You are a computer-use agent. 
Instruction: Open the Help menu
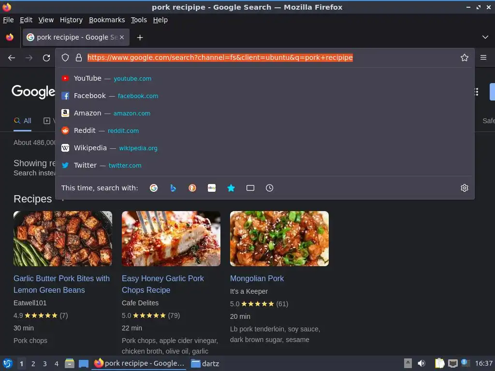[160, 20]
